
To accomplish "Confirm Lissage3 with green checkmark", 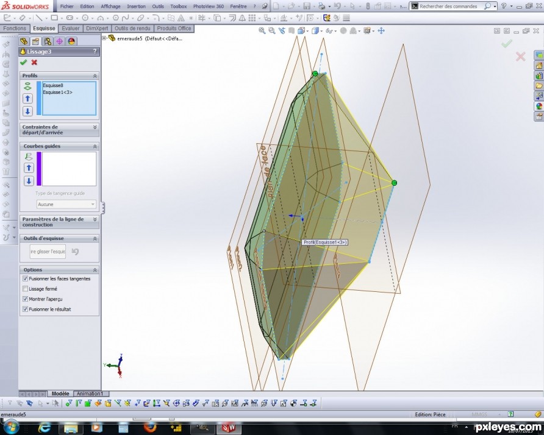I will coord(23,62).
